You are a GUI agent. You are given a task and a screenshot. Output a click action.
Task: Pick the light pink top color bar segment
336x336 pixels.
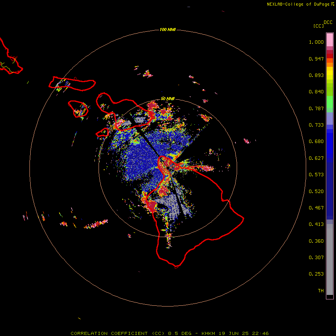click(330, 40)
